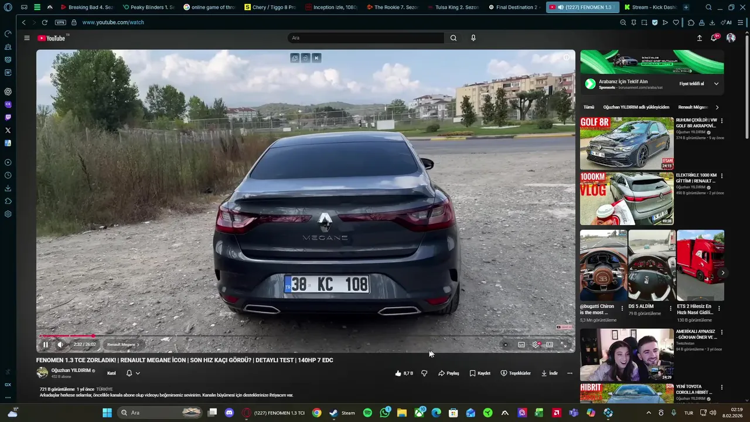The image size is (750, 422).
Task: Open options for Bugatti Chiron short
Action: 623,308
